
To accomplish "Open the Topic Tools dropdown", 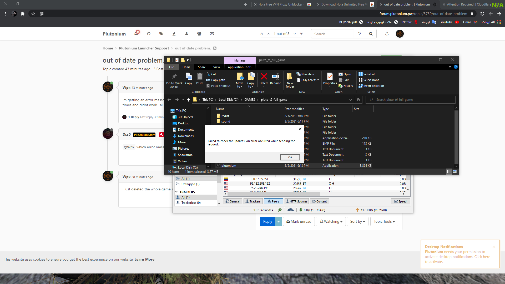I will coord(384,221).
